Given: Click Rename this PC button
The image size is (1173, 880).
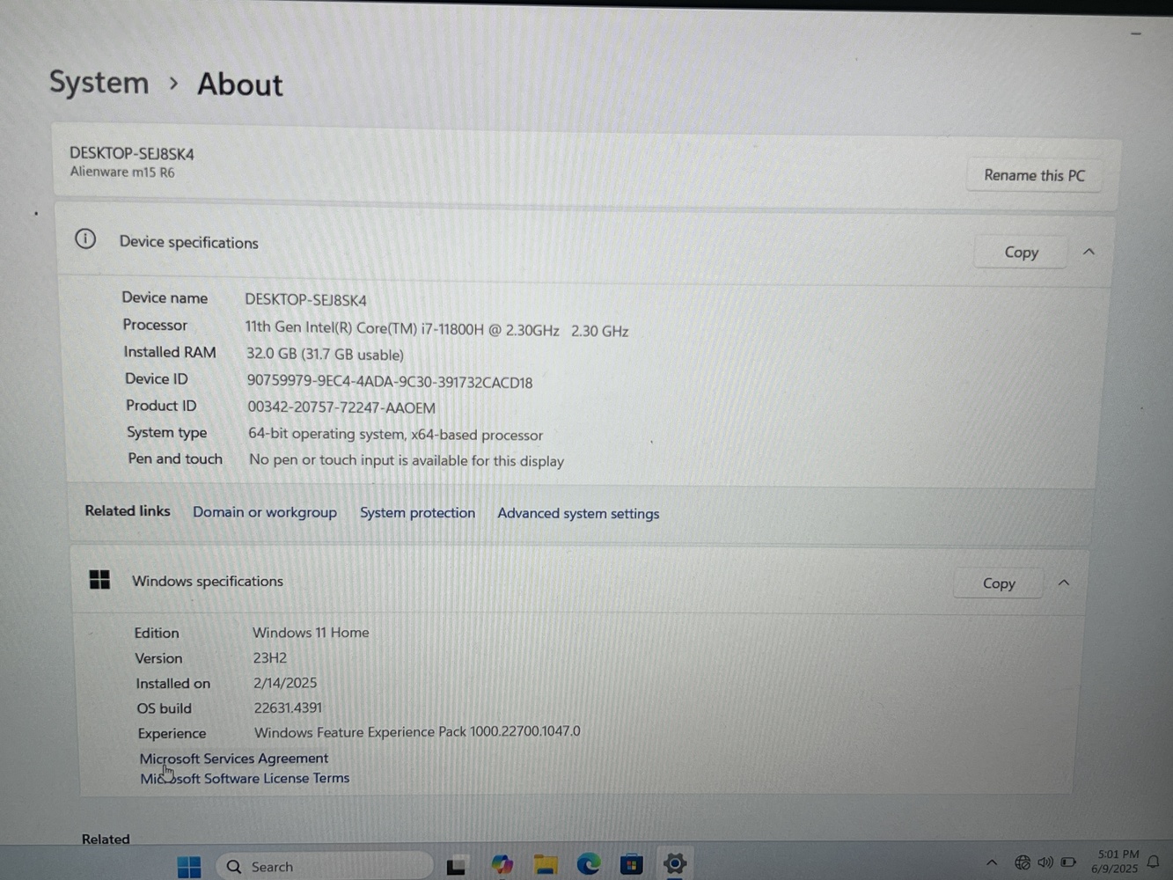Looking at the screenshot, I should [x=1034, y=175].
